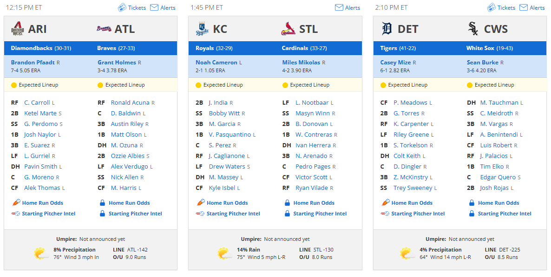
Task: Click the Atlanta Braves team logo
Action: 104,29
